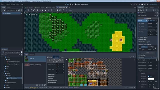
Task: Open the Scene menu
Action: [3, 4]
